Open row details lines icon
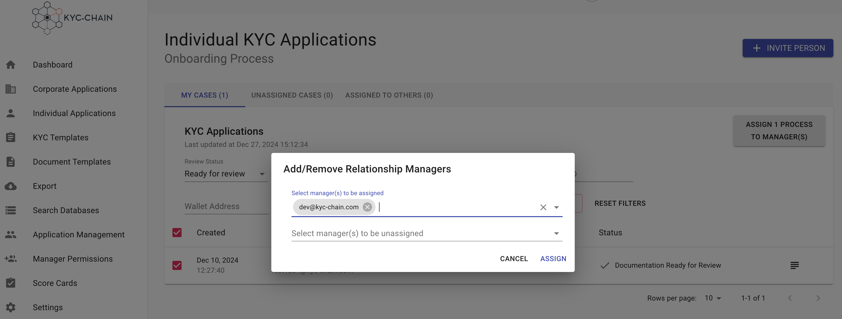This screenshot has height=319, width=842. 795,265
